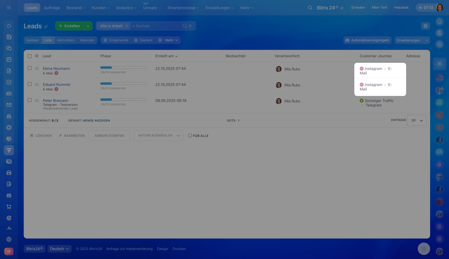449x259 pixels.
Task: Click the Eingehende counter filter
Action: 116,40
